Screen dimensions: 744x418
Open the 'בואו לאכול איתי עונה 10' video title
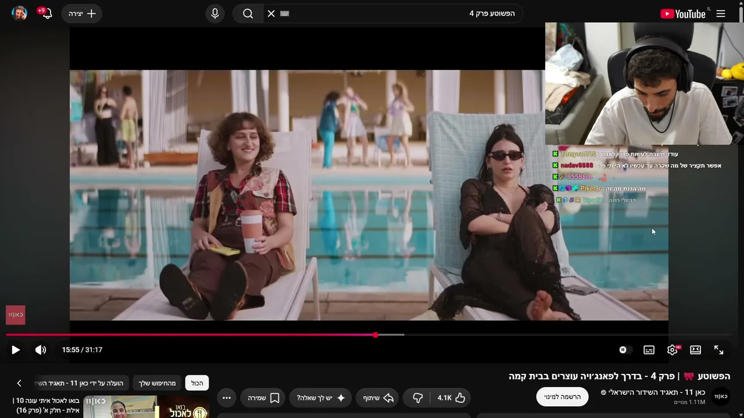pyautogui.click(x=46, y=406)
